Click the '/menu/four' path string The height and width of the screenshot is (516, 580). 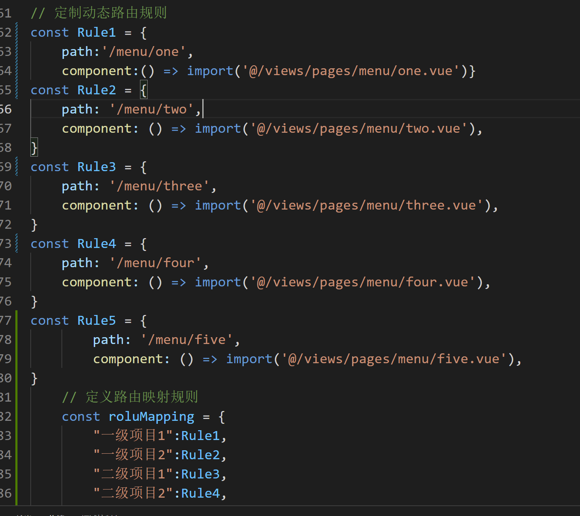(155, 263)
